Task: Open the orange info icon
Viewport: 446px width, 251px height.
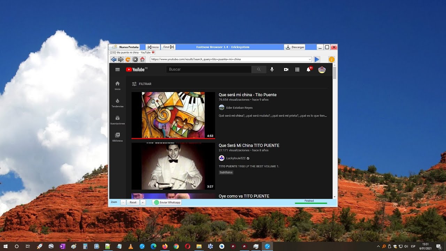Action: click(x=332, y=60)
